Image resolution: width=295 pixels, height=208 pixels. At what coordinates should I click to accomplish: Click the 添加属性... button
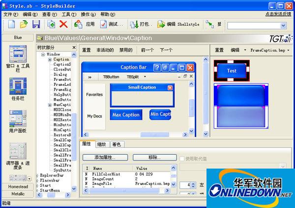click(105, 157)
